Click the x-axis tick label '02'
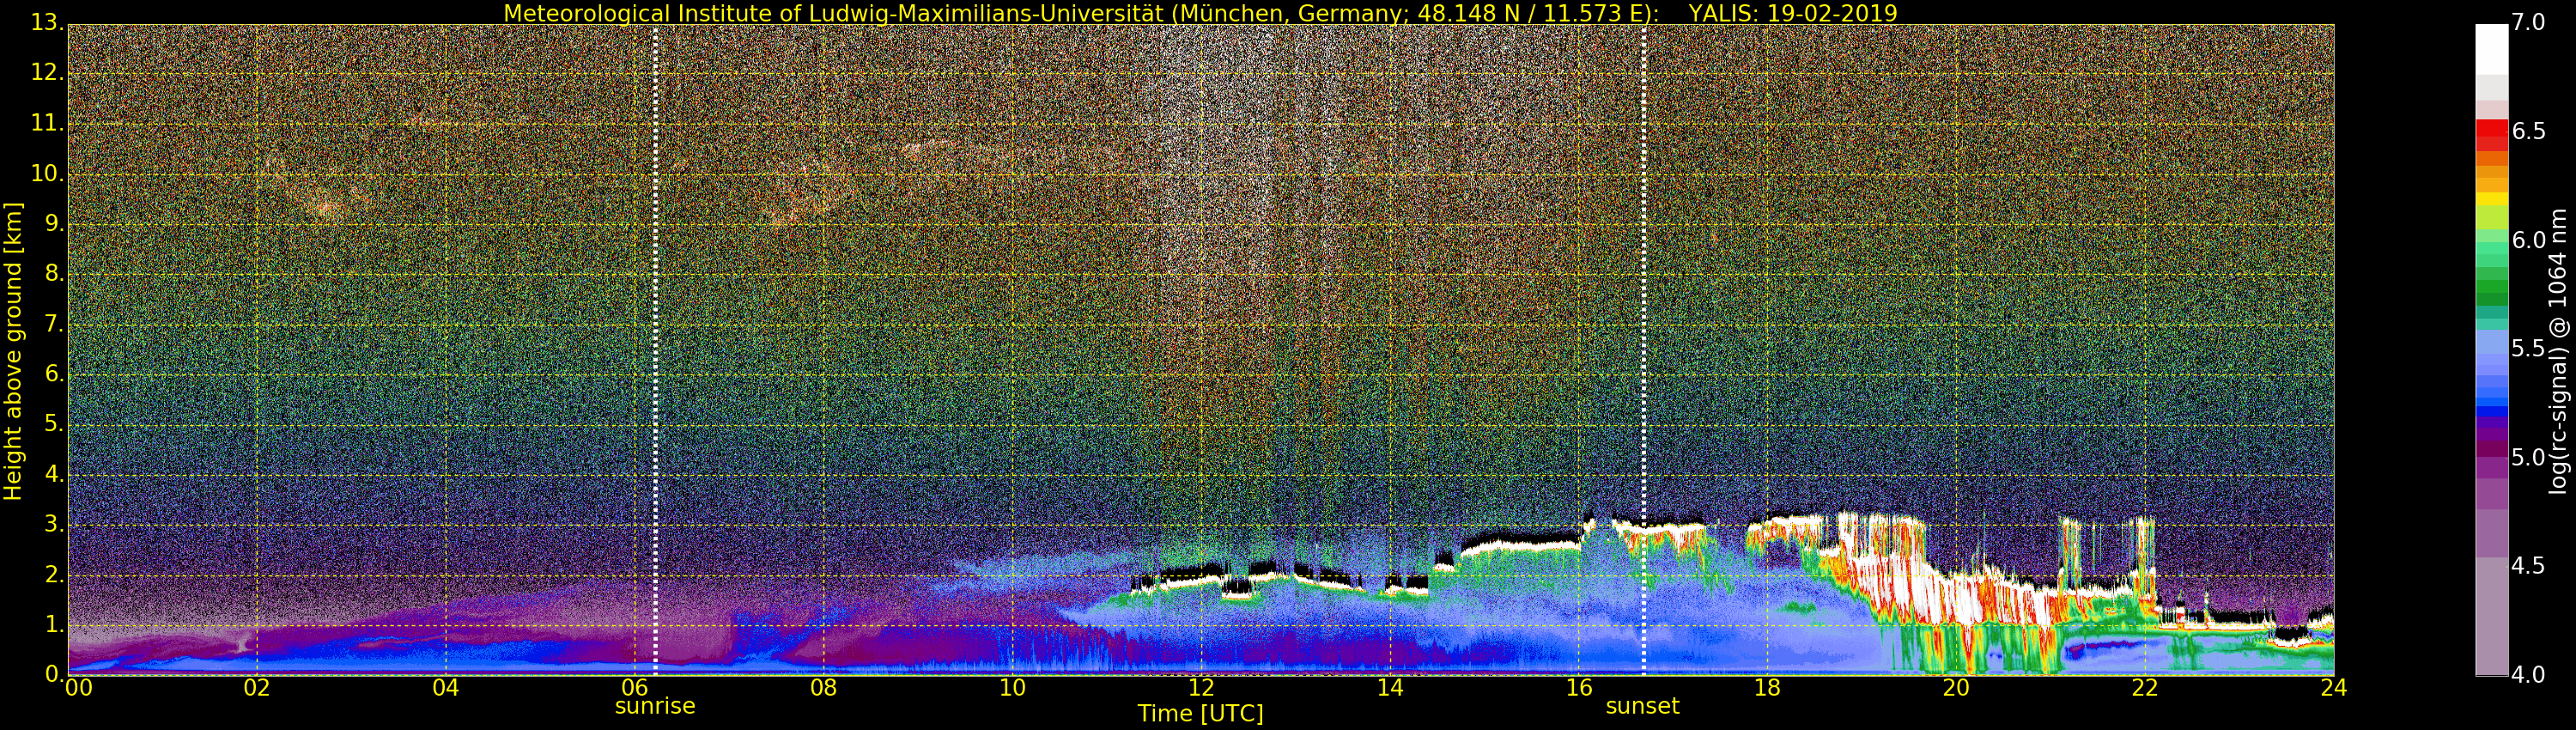The width and height of the screenshot is (2576, 730). (x=257, y=687)
